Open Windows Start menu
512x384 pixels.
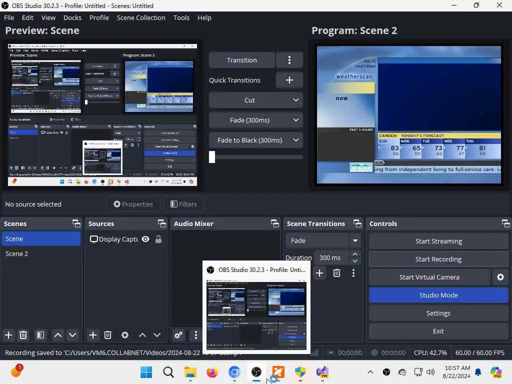(146, 372)
